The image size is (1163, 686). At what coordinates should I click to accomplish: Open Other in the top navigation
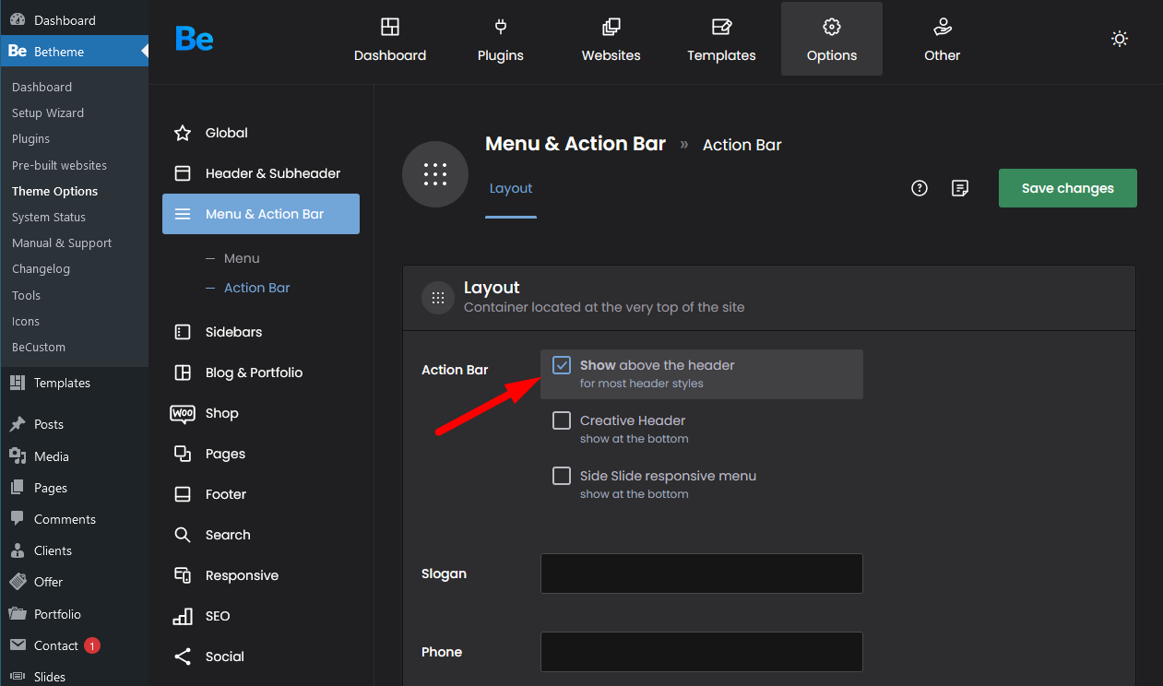(943, 40)
